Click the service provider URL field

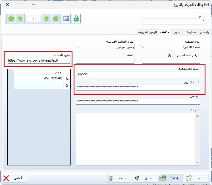tap(39, 60)
